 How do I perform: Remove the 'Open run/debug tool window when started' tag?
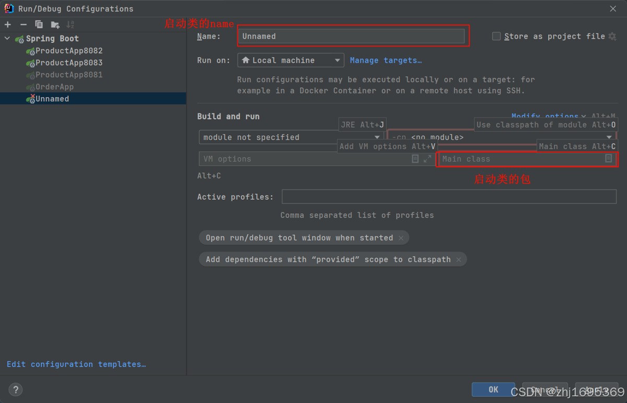(x=401, y=238)
